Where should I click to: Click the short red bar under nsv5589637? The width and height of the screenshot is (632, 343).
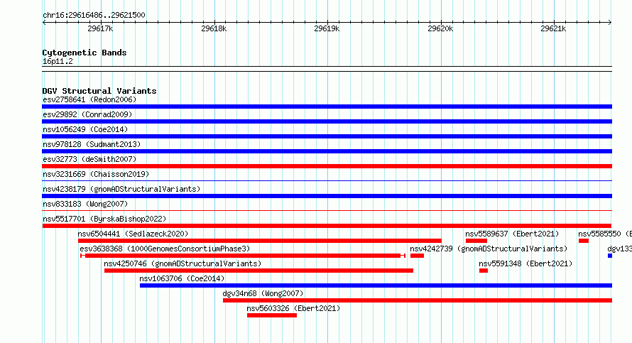476,241
